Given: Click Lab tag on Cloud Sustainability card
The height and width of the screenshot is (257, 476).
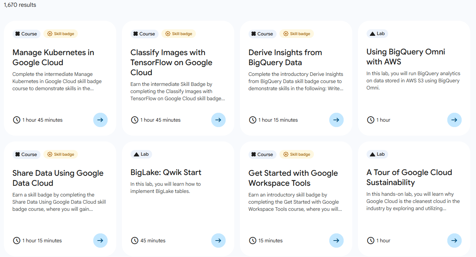Looking at the screenshot, I should [377, 154].
